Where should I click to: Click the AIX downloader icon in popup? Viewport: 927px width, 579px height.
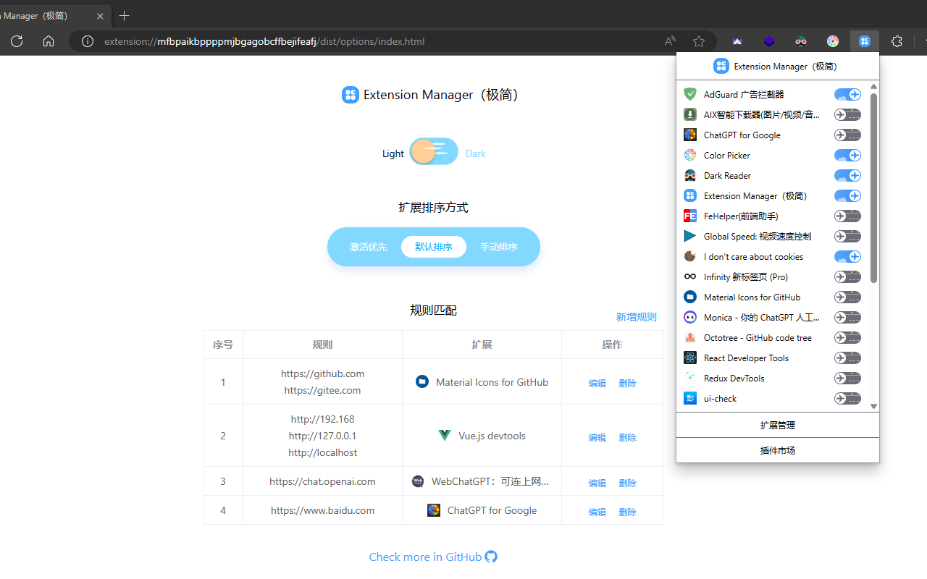(690, 114)
